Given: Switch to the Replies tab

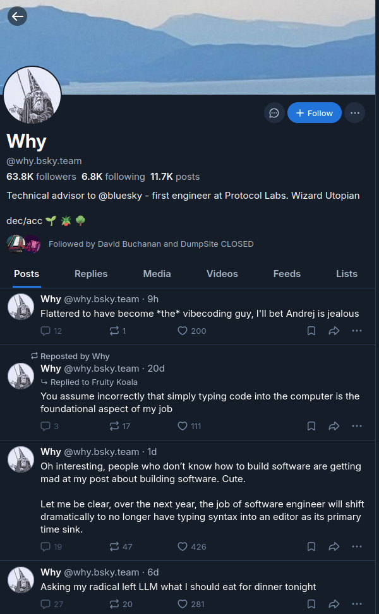Looking at the screenshot, I should (91, 274).
